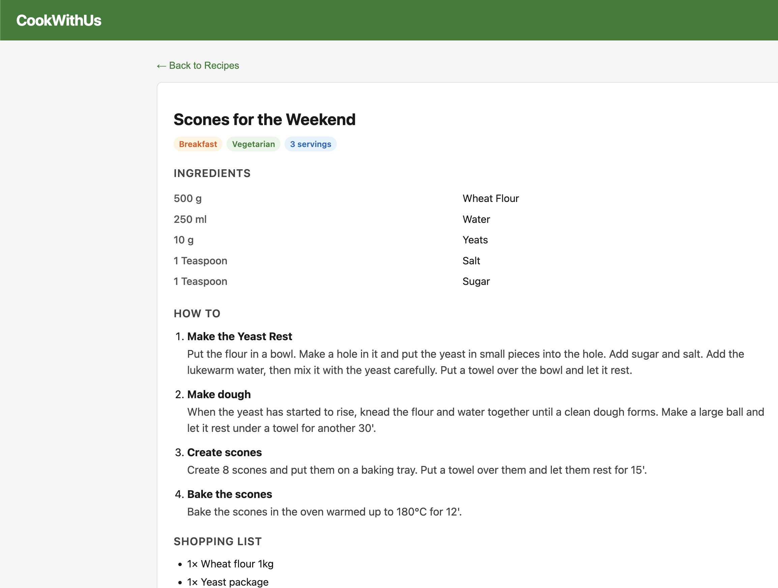
Task: Click the Breakfast category badge
Action: (198, 144)
